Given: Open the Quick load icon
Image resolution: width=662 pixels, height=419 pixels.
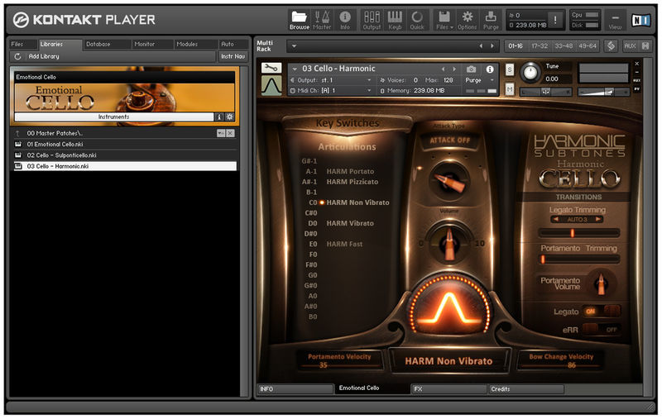Looking at the screenshot, I should coord(417,20).
